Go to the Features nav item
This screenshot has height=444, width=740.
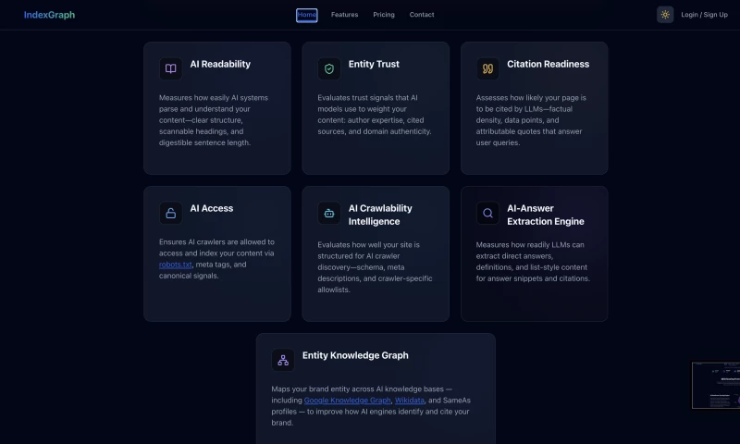(x=344, y=15)
